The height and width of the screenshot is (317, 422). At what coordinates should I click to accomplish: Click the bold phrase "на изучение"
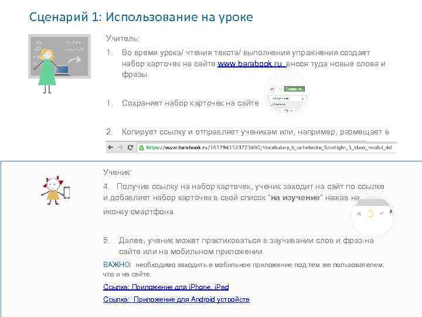click(295, 198)
